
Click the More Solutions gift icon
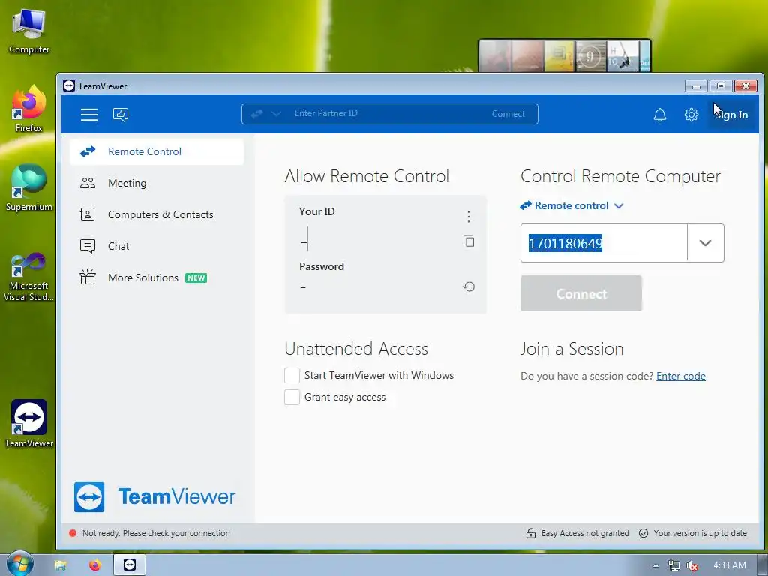(88, 277)
